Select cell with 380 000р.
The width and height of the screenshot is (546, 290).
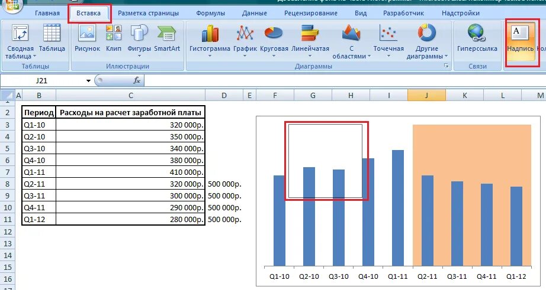point(131,160)
